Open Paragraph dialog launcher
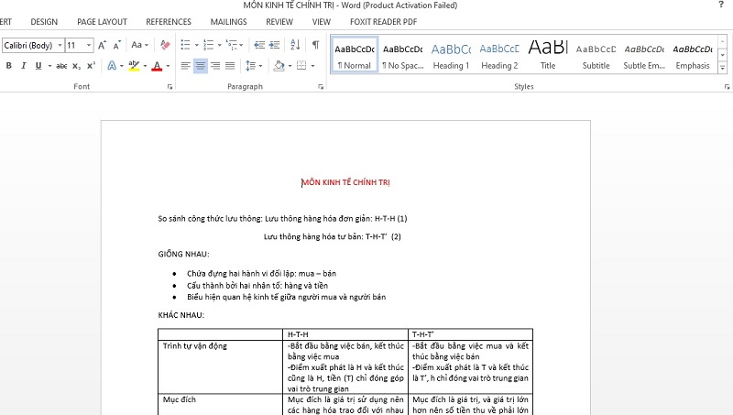The image size is (733, 415). click(x=321, y=87)
